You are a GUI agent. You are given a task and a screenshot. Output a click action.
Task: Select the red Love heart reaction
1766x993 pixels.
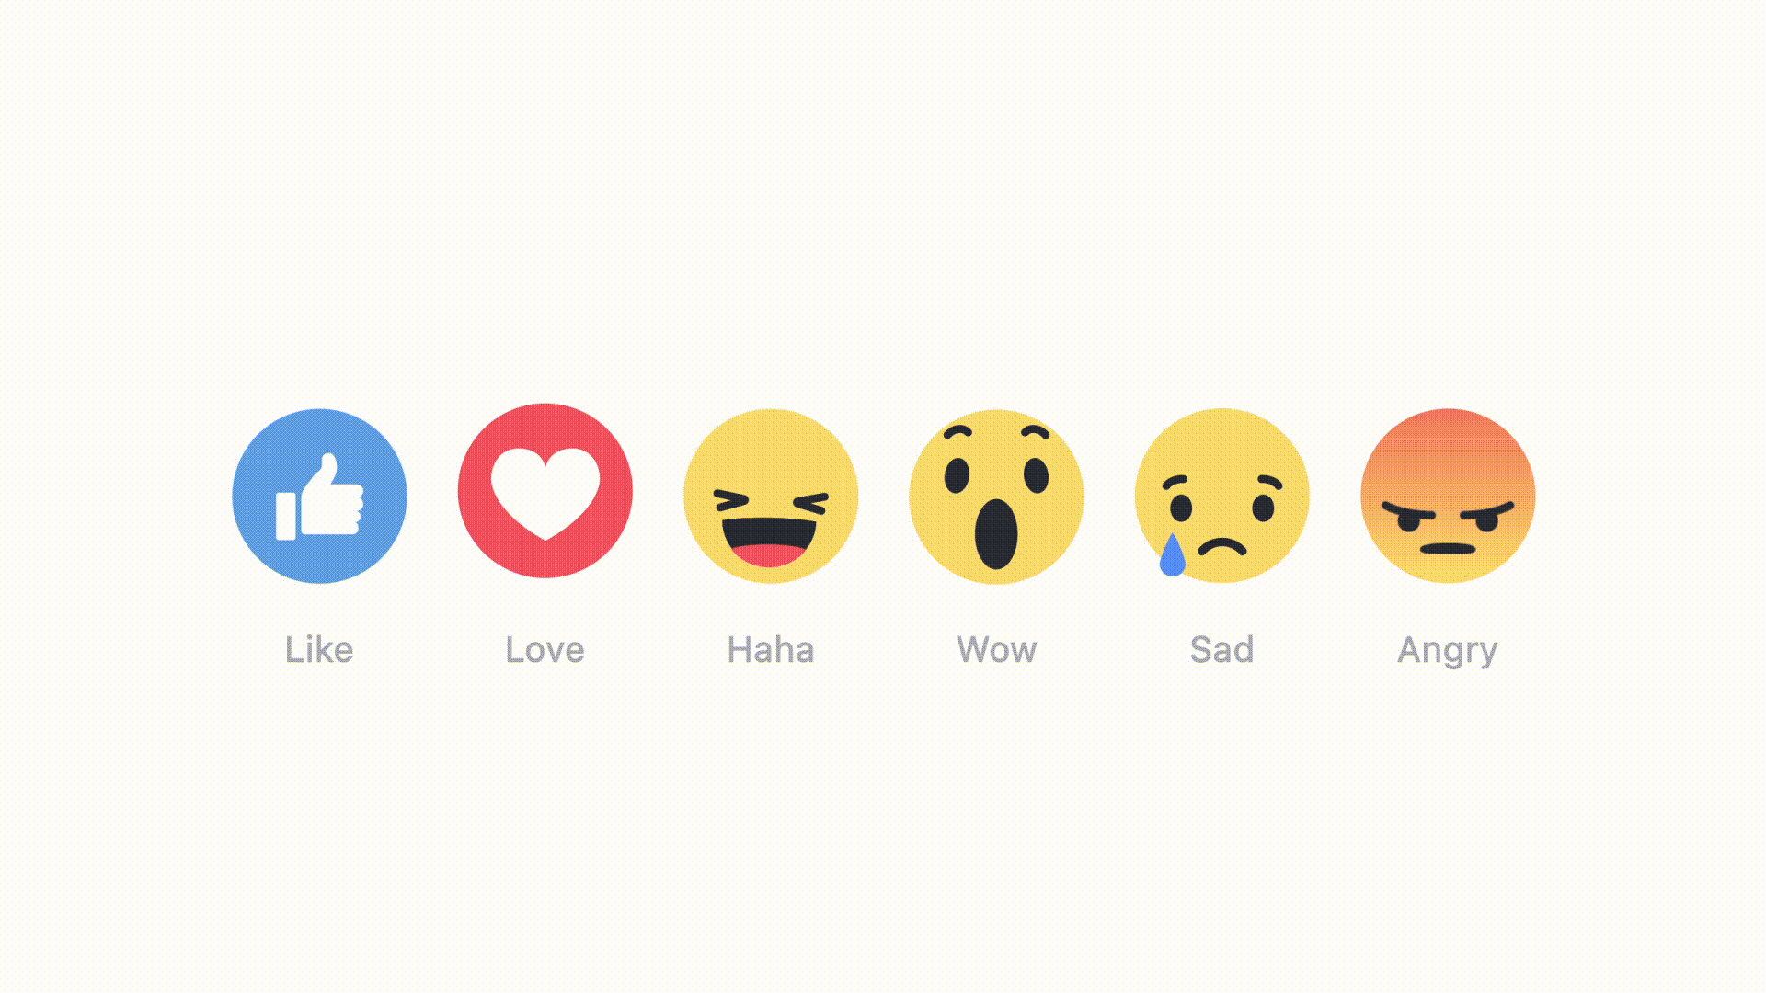(545, 490)
